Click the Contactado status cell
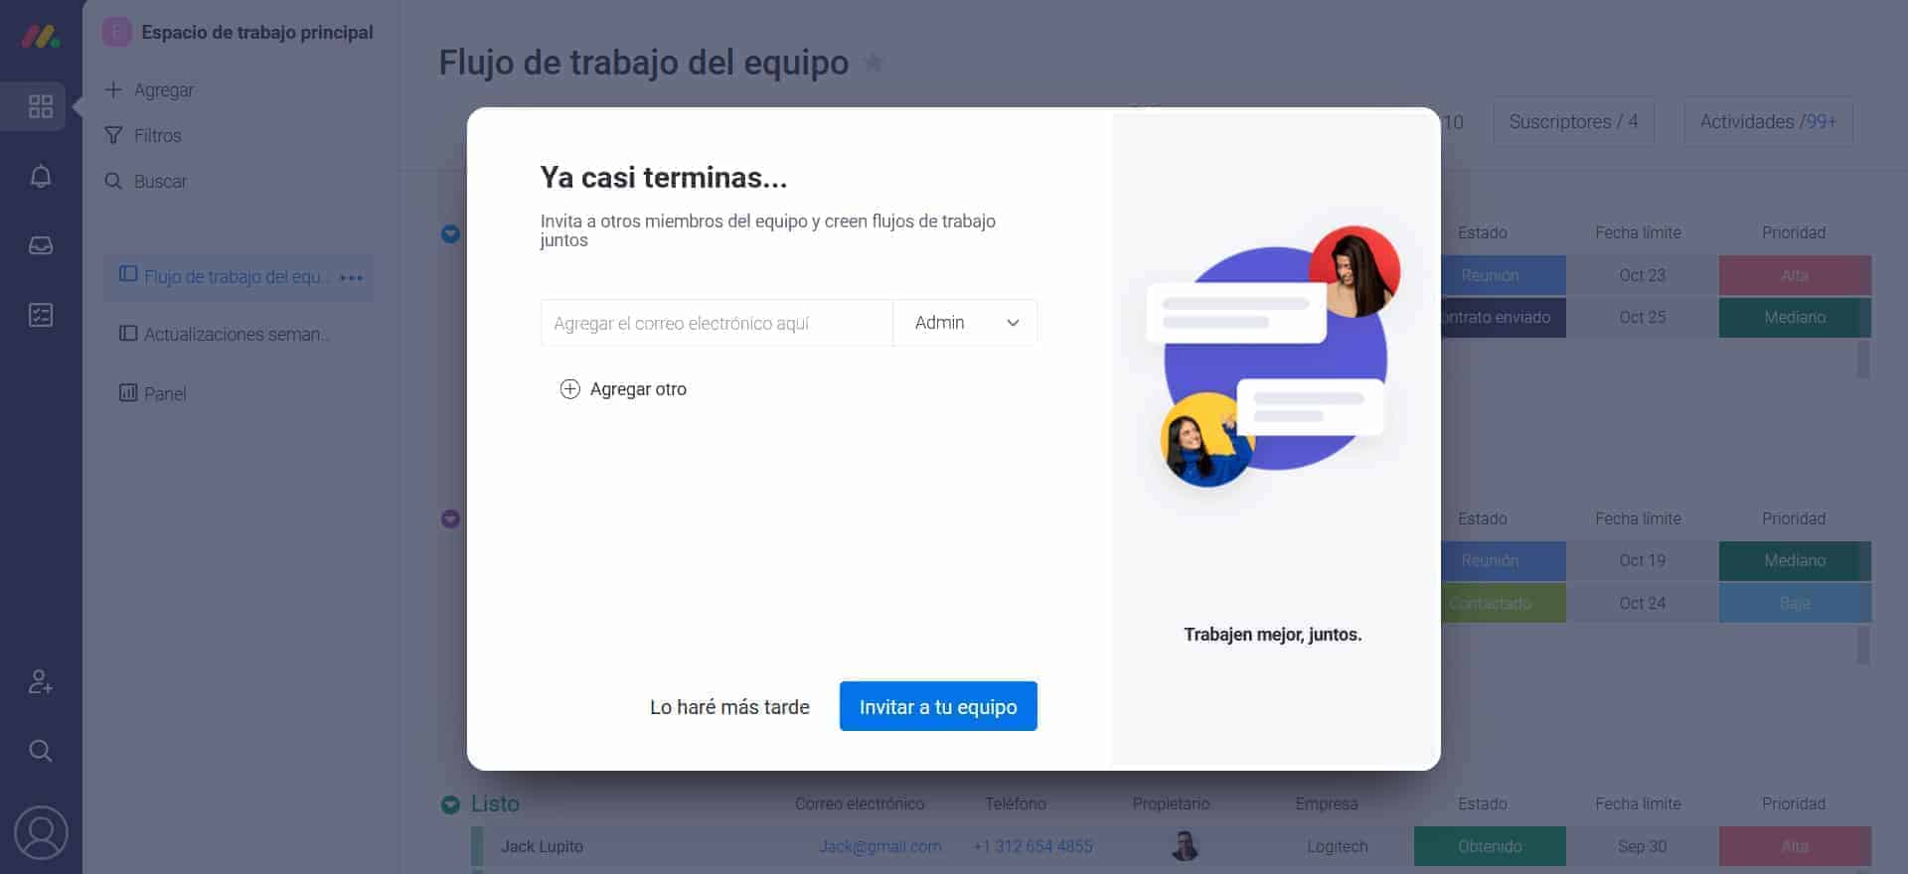This screenshot has width=1908, height=874. click(x=1503, y=603)
